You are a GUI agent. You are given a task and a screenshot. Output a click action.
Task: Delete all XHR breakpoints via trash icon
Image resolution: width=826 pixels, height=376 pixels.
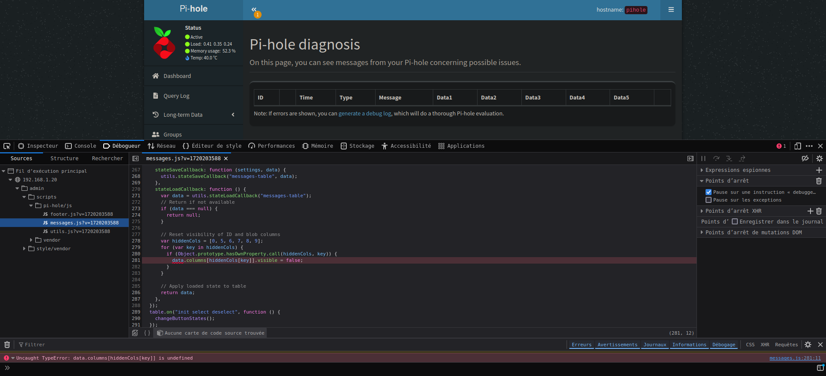tap(819, 211)
